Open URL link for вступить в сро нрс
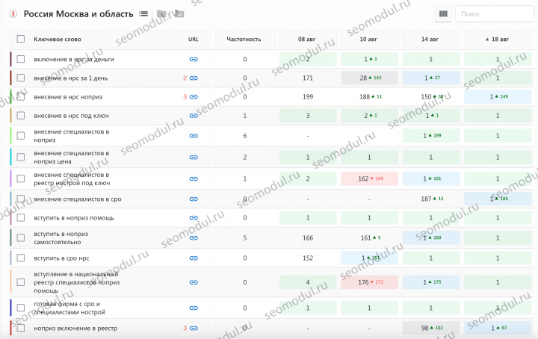Screen dimensions: 538x339 [194, 258]
